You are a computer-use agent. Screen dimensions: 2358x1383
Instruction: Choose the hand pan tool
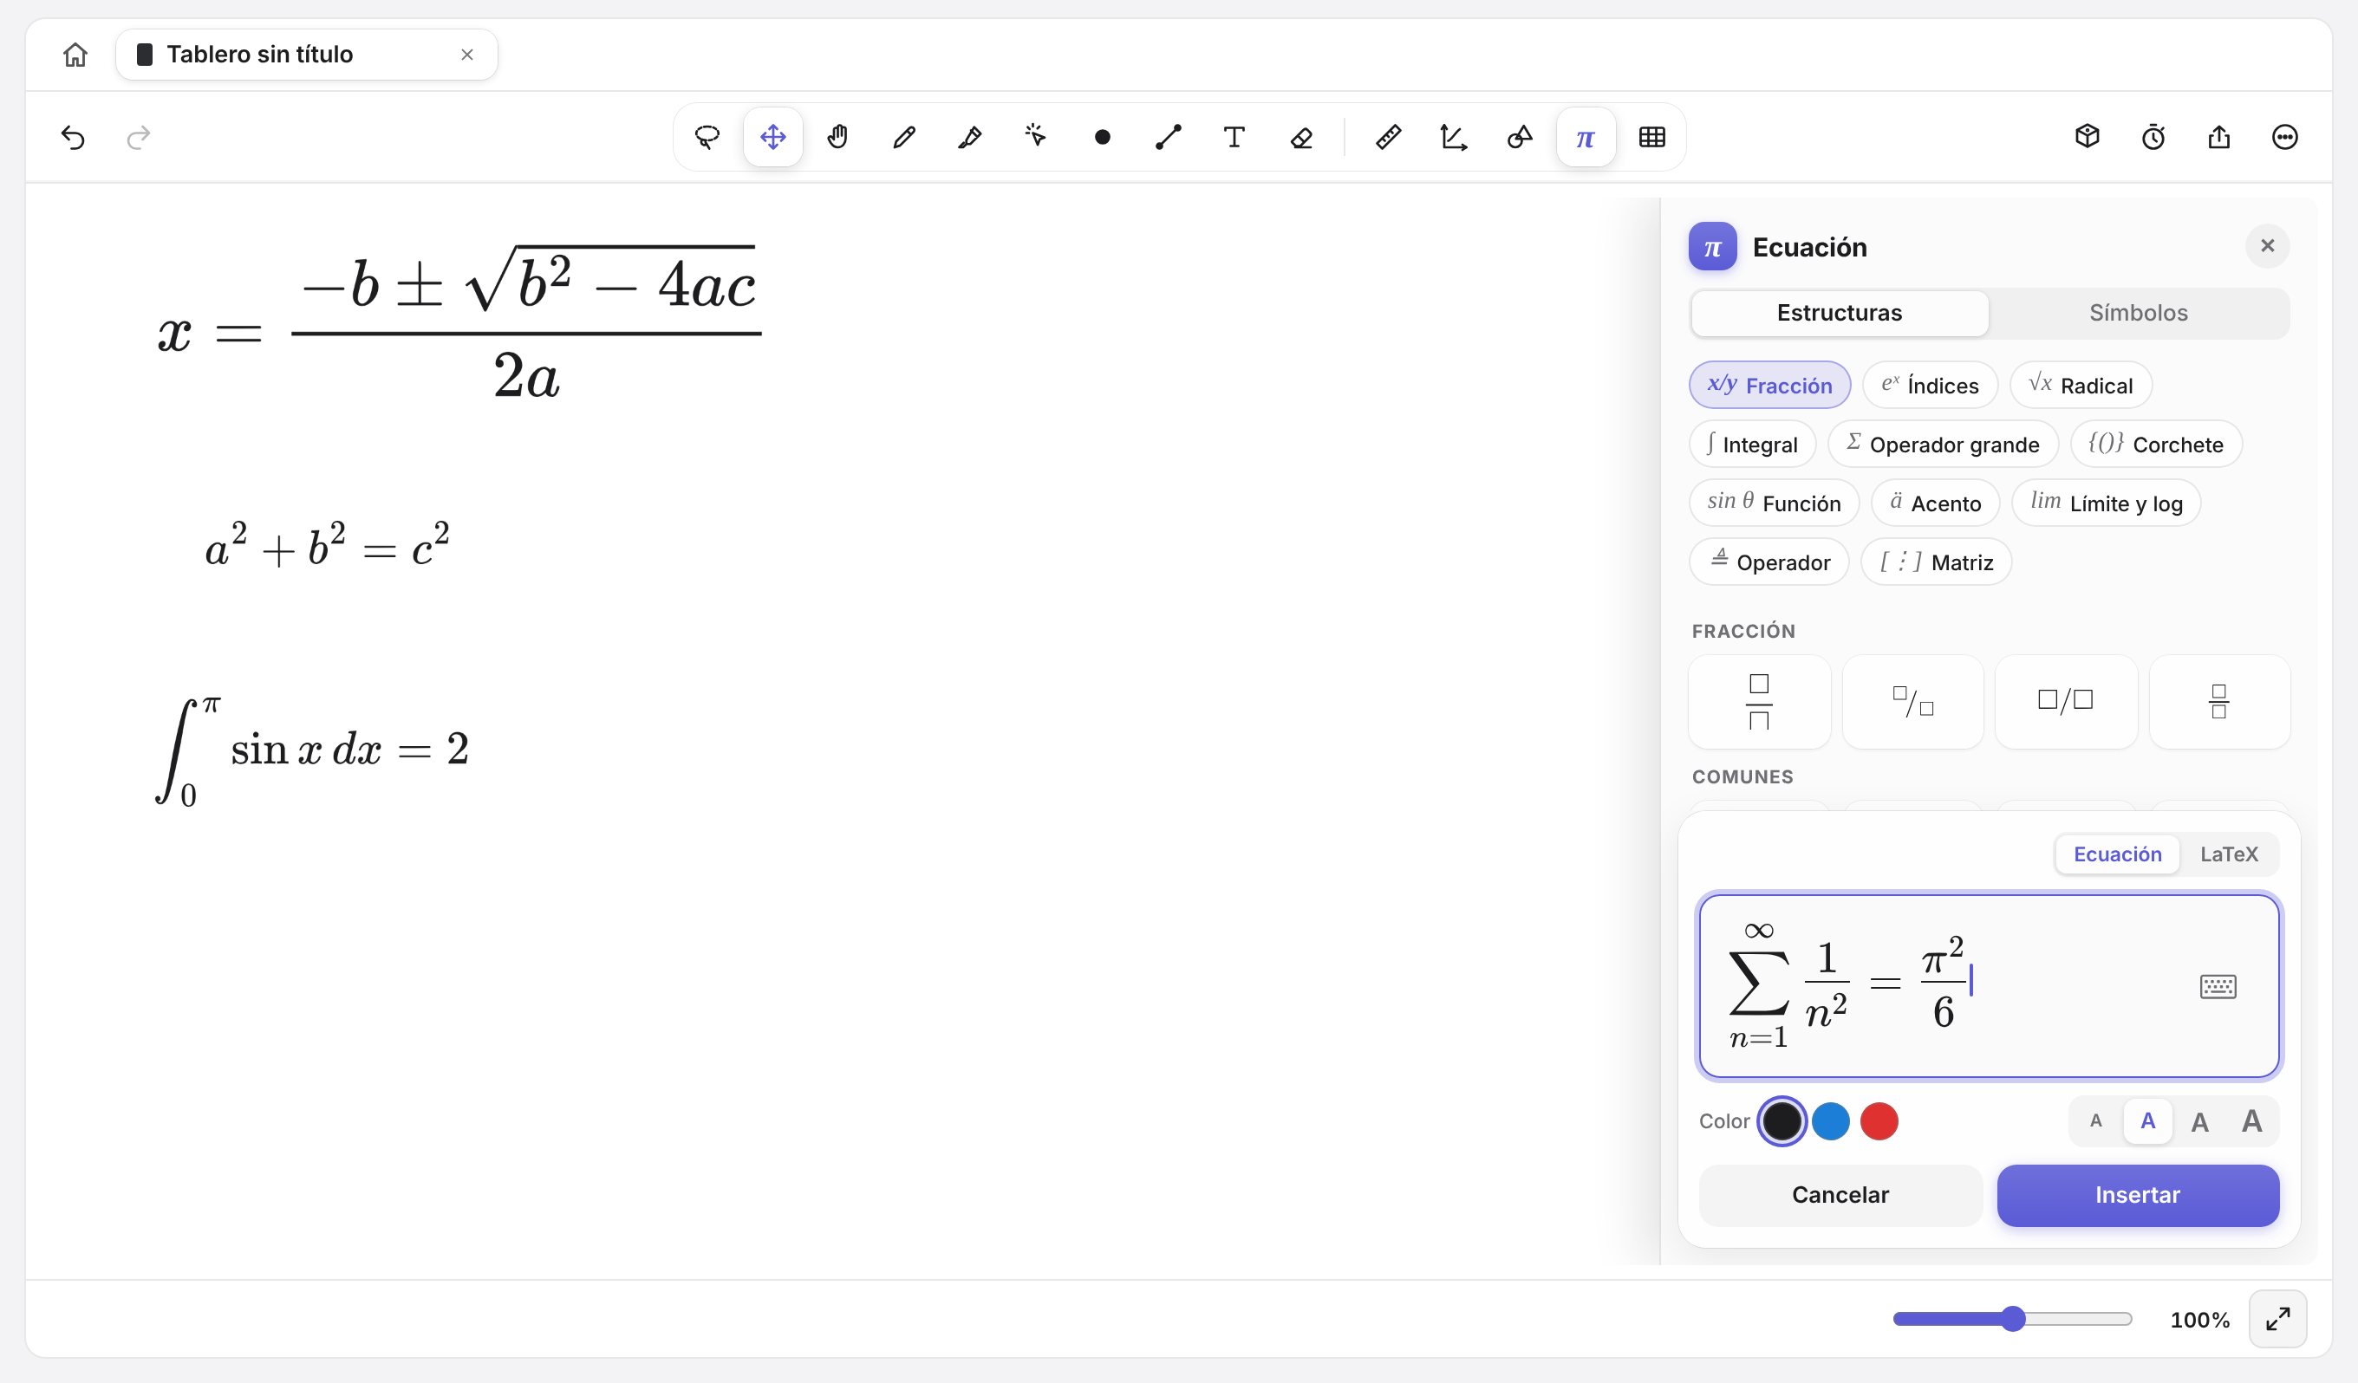[838, 138]
